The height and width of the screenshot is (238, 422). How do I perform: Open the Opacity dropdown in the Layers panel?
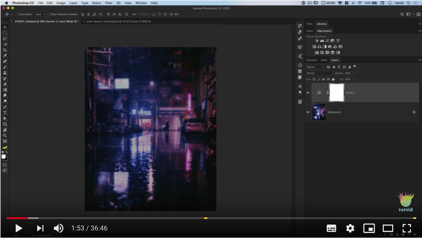(354, 73)
